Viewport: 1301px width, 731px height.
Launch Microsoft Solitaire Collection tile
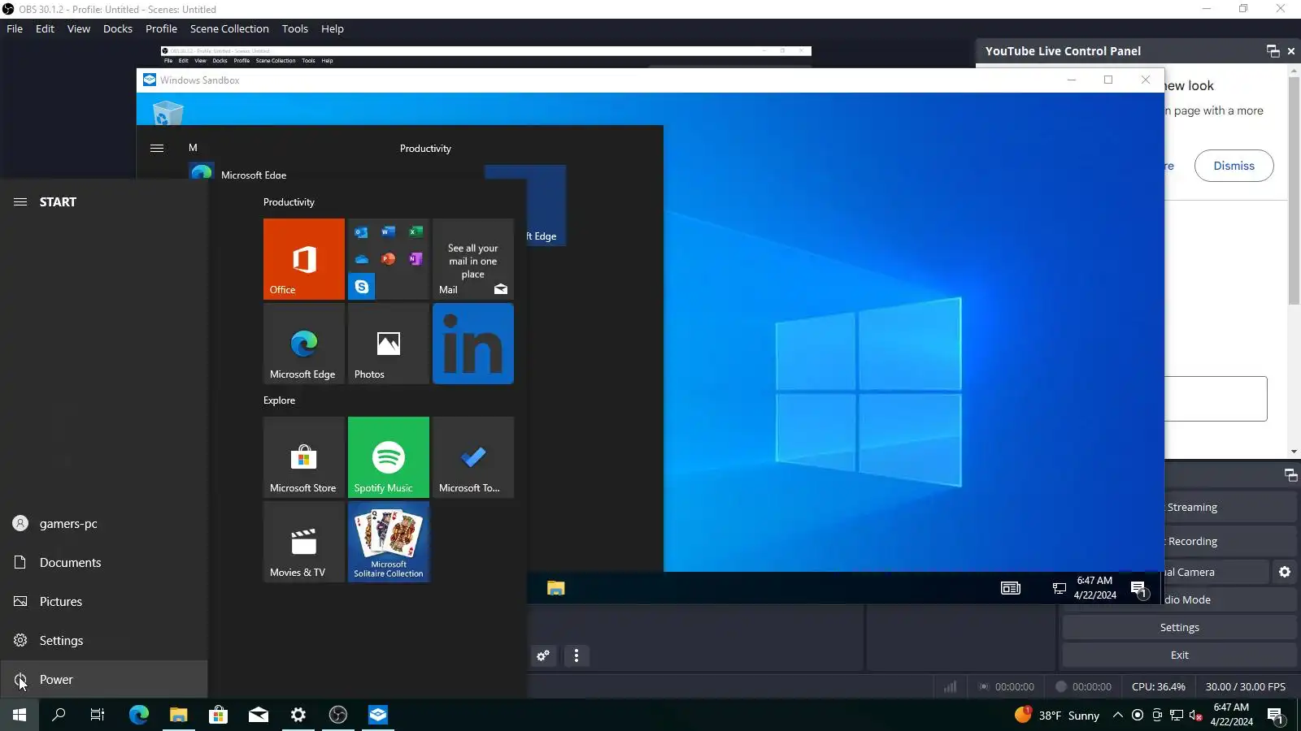click(x=389, y=542)
